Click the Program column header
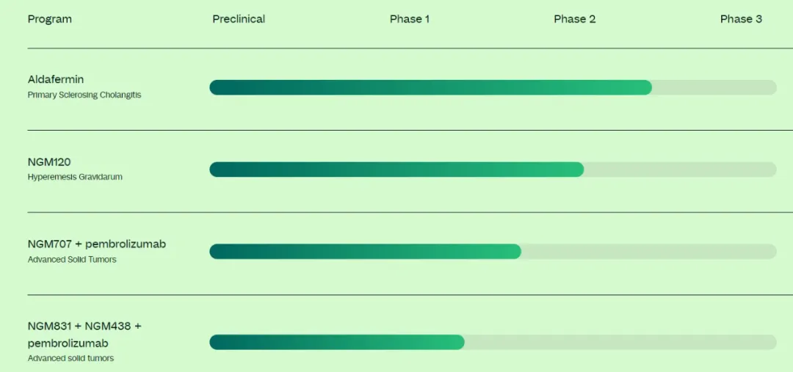The image size is (793, 372). coord(50,19)
